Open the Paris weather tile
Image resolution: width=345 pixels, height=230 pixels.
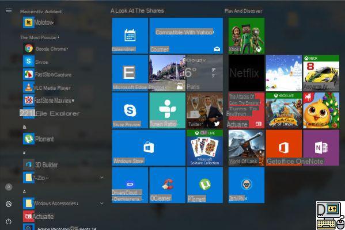coord(204,73)
